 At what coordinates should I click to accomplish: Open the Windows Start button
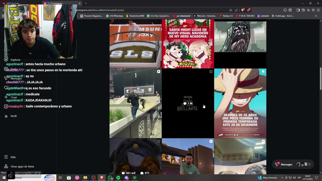pos(4,178)
